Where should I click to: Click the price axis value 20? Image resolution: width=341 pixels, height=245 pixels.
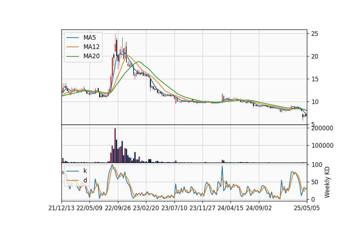pos(315,56)
